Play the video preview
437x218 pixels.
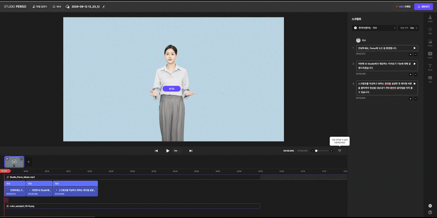pyautogui.click(x=168, y=151)
